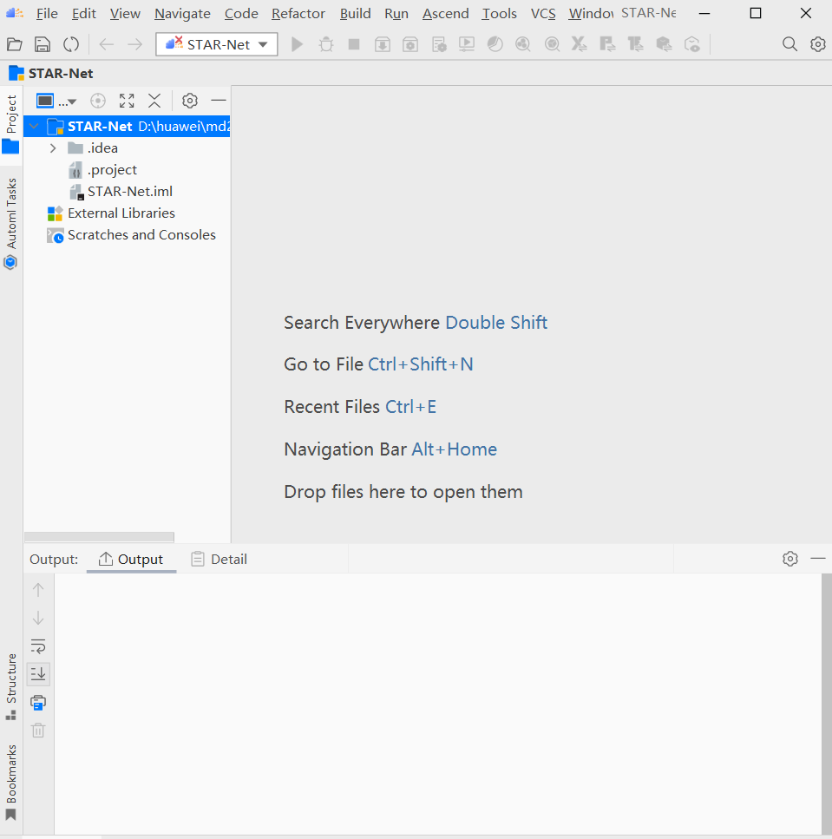Viewport: 832px width, 839px height.
Task: Select the STAR-Net.iml file
Action: click(129, 192)
